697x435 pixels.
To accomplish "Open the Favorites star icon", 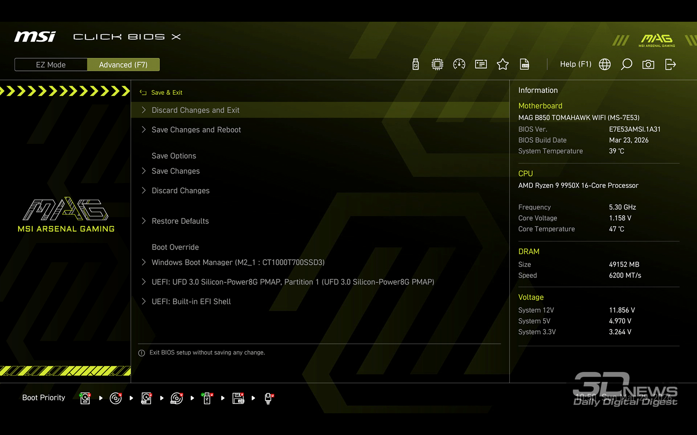I will tap(503, 64).
